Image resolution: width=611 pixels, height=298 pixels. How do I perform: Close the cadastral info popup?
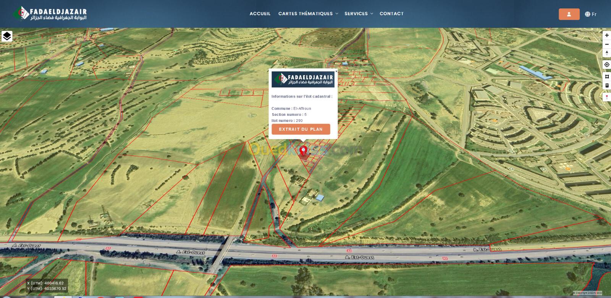336,71
